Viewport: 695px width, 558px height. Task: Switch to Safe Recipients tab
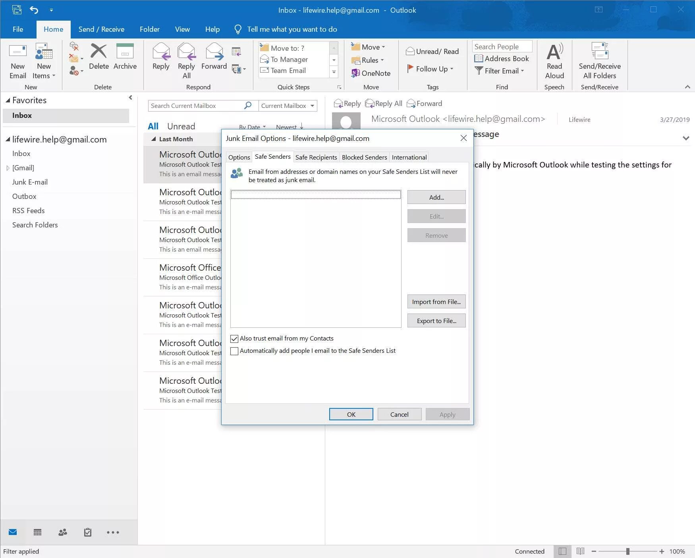[316, 157]
